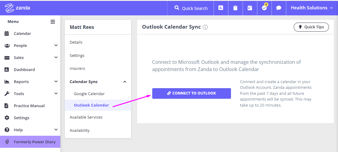
Task: Open tasks checkmark icon with badge 4
Action: click(x=264, y=8)
